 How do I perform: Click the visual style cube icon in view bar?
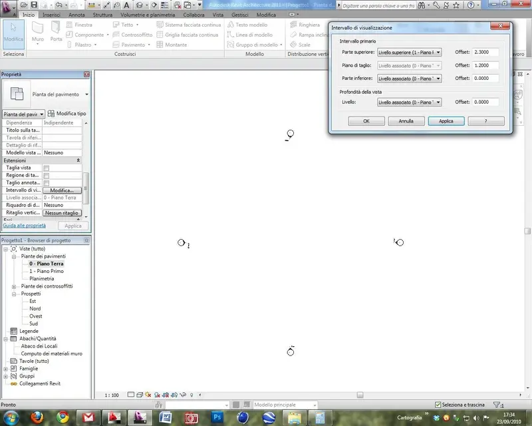pos(140,395)
